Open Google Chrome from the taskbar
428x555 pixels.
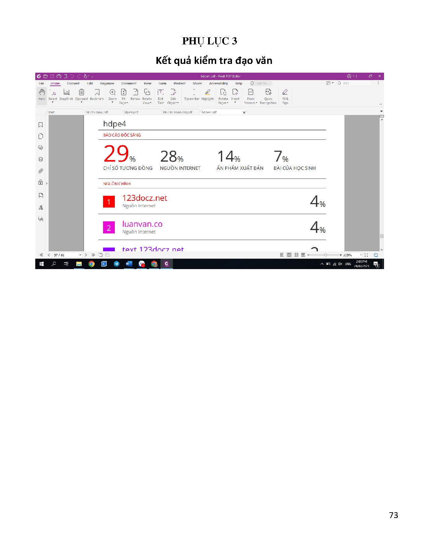91,264
